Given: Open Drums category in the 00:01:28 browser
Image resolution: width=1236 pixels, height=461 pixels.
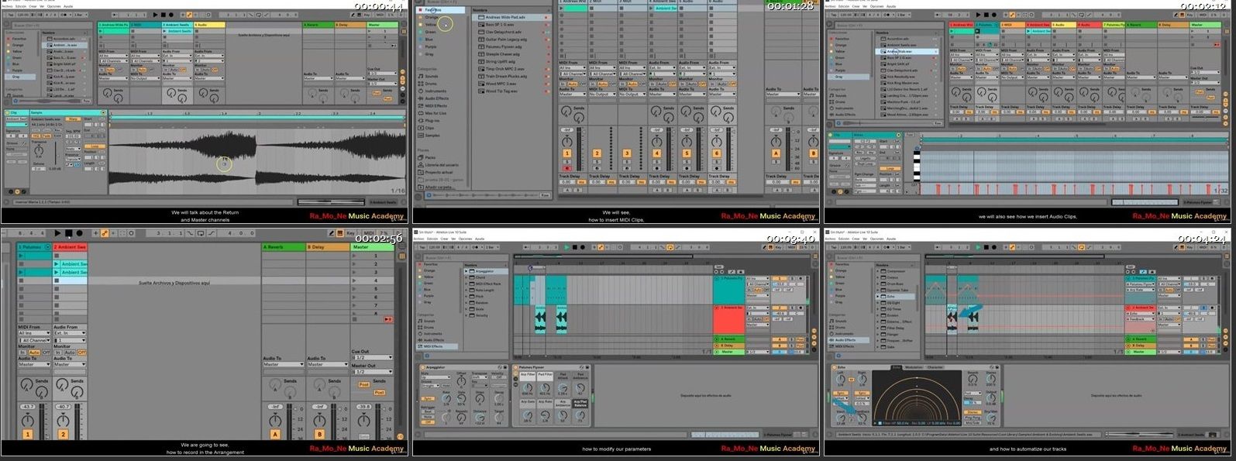Looking at the screenshot, I should coord(430,84).
